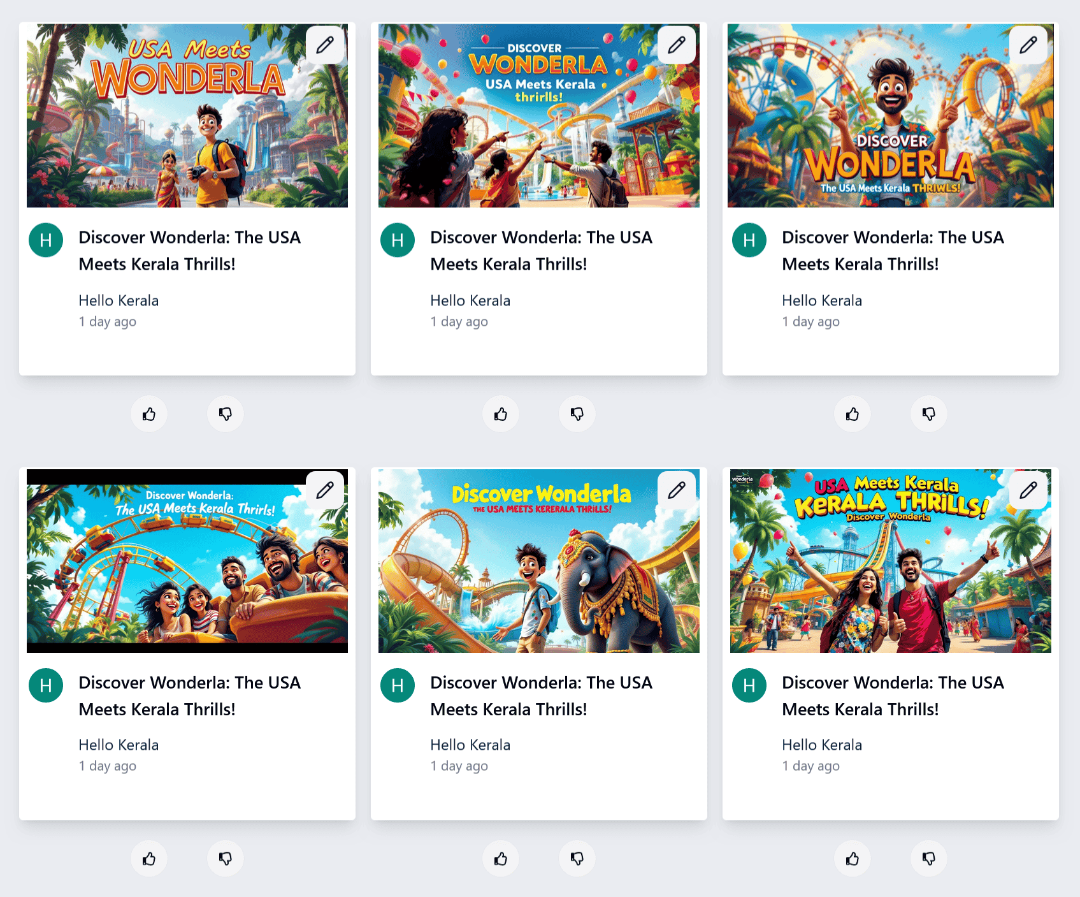The image size is (1080, 897).
Task: Like the 'USA Meets Wonderla' boy with camera card
Action: click(x=149, y=414)
